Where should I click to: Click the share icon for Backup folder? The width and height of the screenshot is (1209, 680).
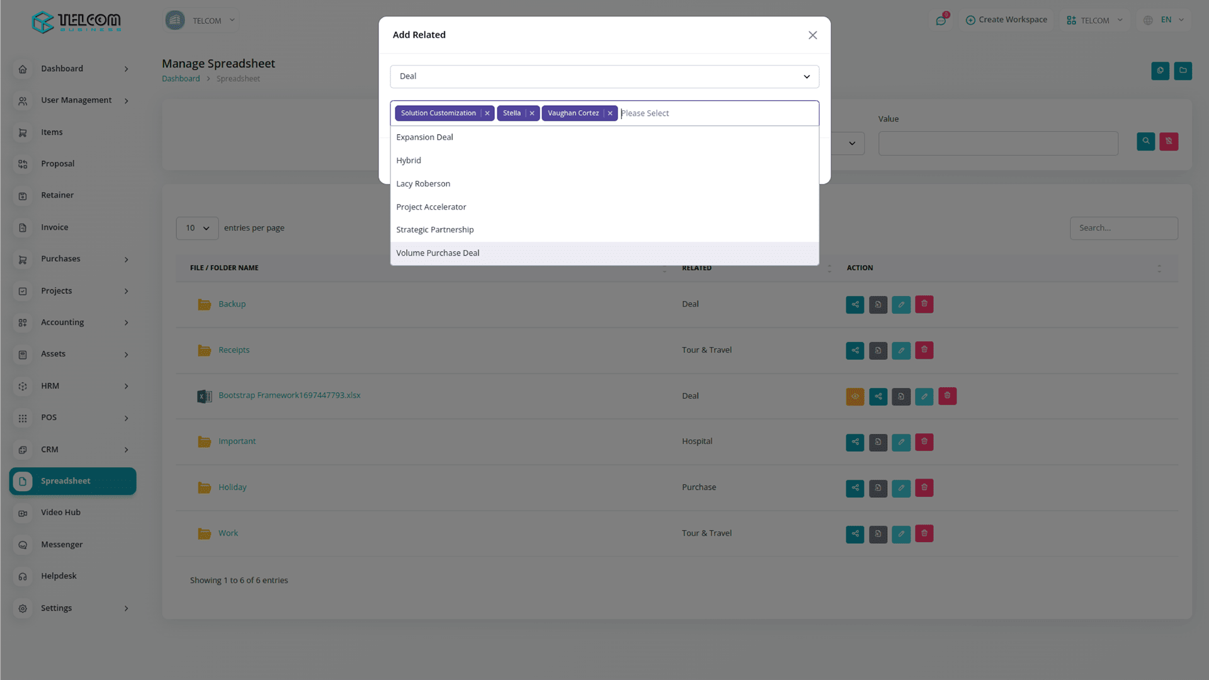click(x=854, y=305)
